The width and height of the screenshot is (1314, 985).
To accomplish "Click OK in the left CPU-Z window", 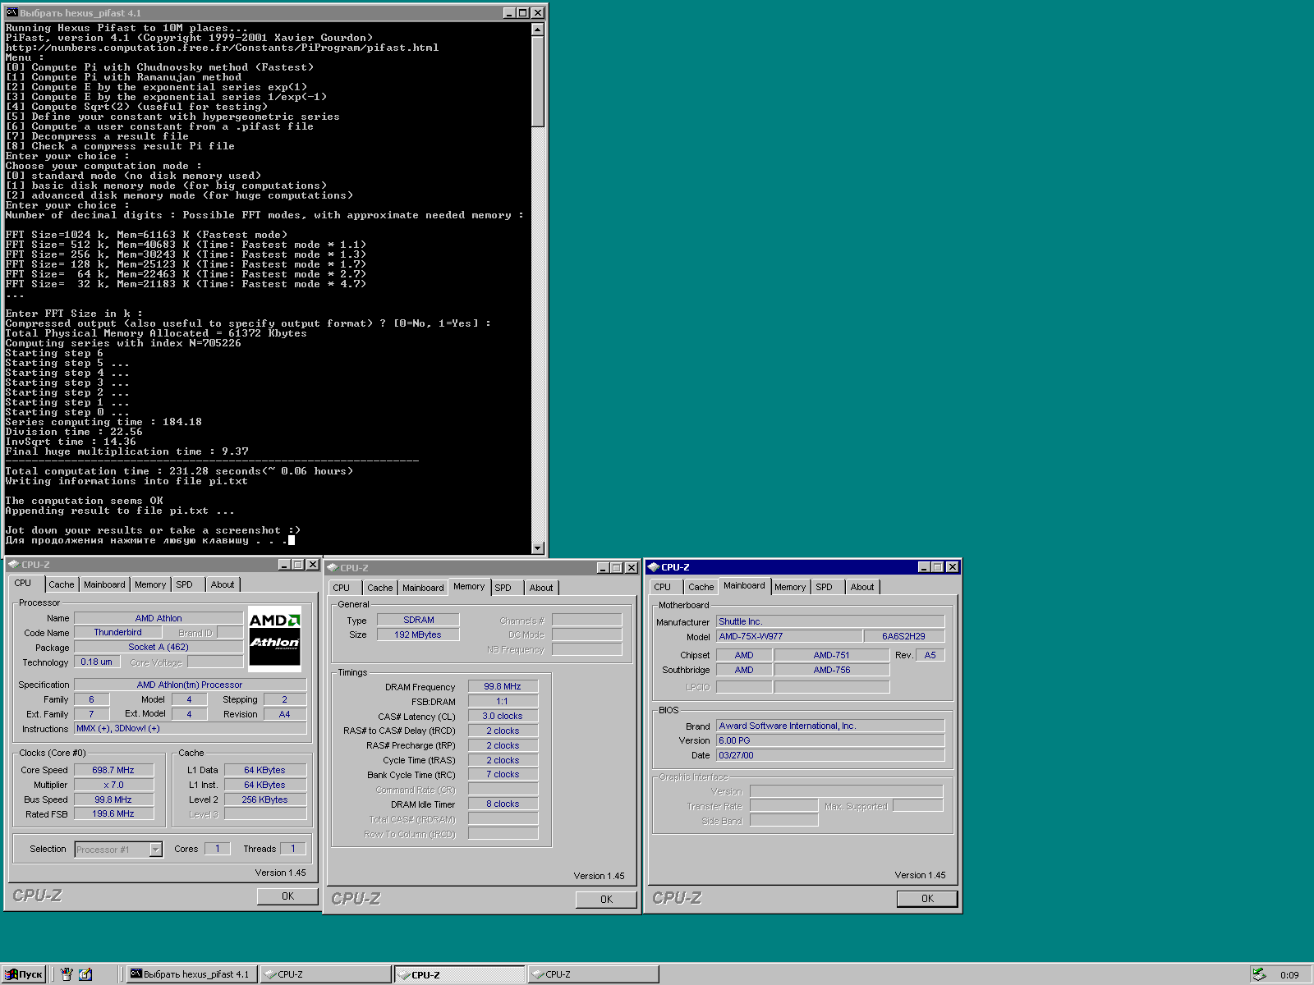I will click(287, 896).
